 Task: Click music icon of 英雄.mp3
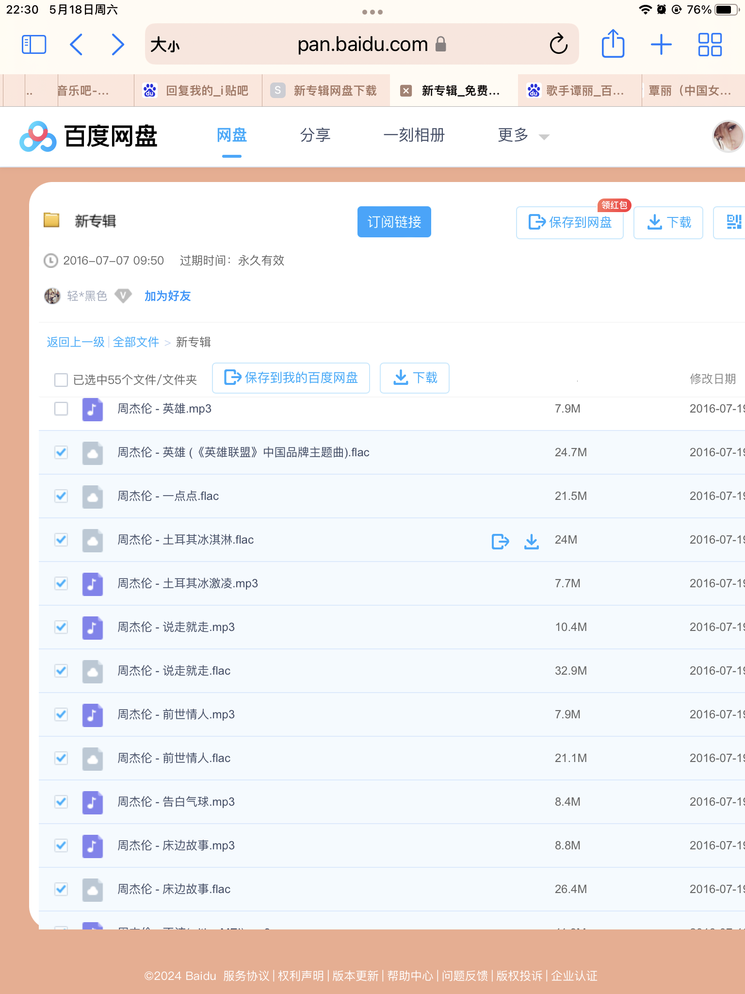(92, 409)
